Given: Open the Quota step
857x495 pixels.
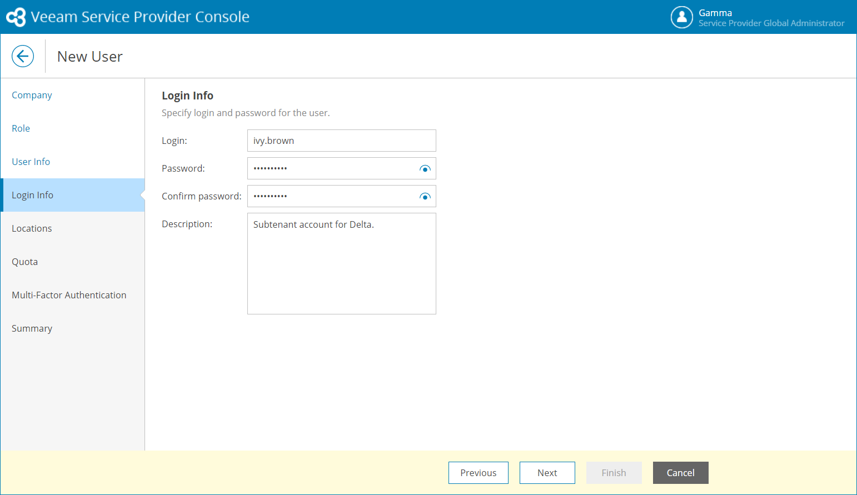Looking at the screenshot, I should click(25, 262).
